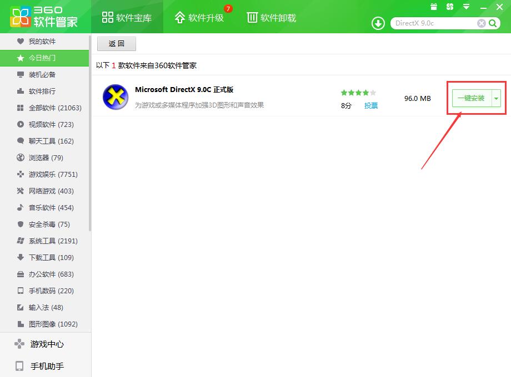Viewport: 511px width, 377px height.
Task: Select 我的软件 in sidebar
Action: (x=44, y=42)
